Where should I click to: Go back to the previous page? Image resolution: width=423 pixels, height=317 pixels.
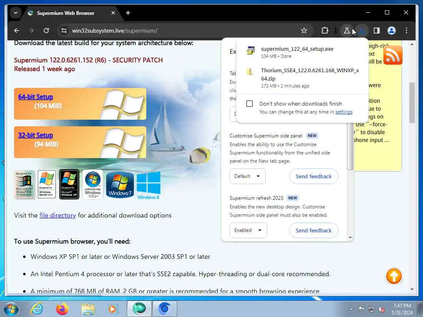tap(17, 31)
